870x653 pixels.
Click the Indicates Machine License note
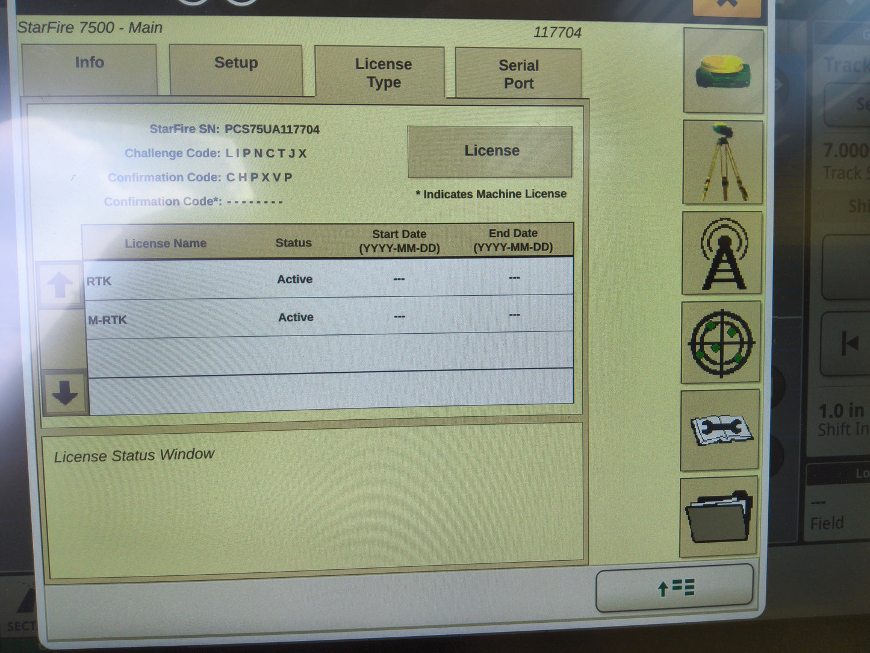[x=491, y=194]
